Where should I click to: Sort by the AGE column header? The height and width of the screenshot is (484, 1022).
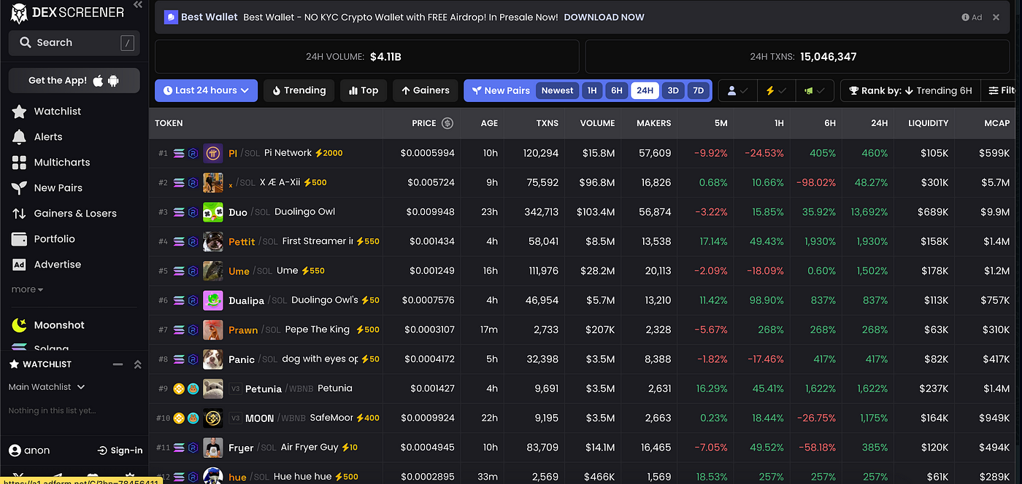coord(489,123)
